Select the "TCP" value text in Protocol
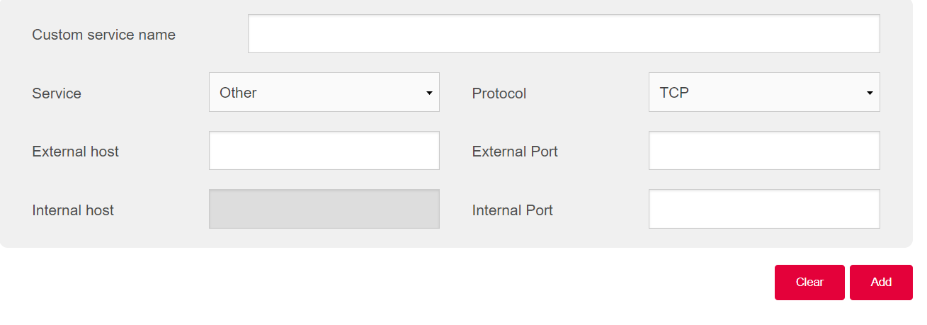The height and width of the screenshot is (325, 927). pyautogui.click(x=674, y=93)
